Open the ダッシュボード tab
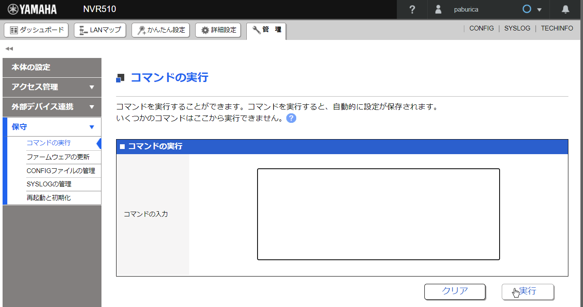 point(37,30)
